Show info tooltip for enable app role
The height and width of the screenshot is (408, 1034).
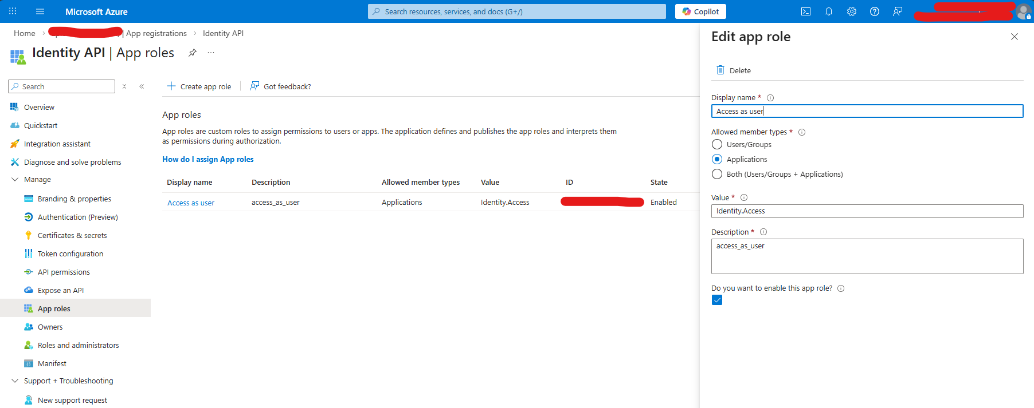(x=841, y=288)
